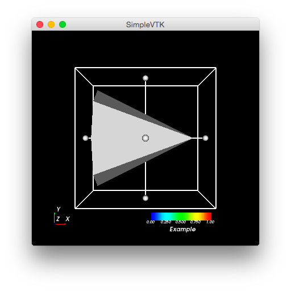The height and width of the screenshot is (291, 291).
Task: Click the '0.500' scalar bar label
Action: (181, 222)
